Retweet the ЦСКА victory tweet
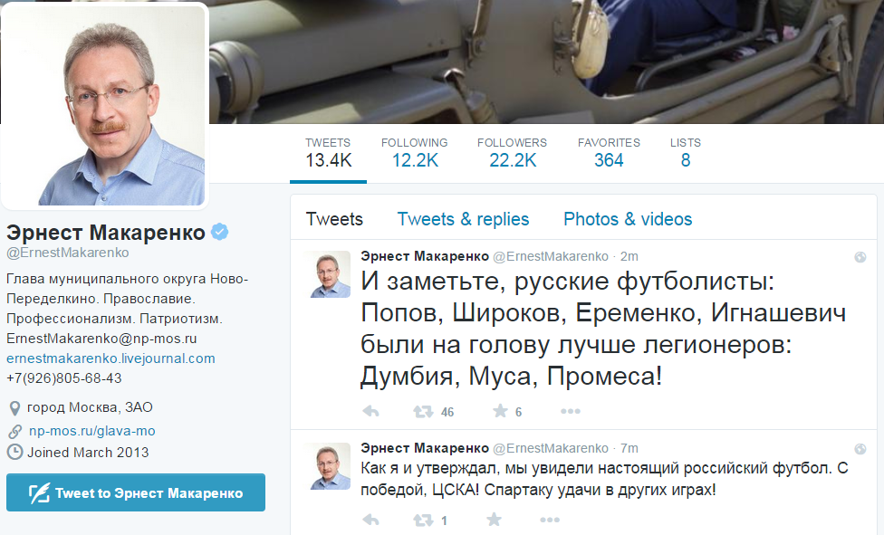884x535 pixels. pos(423,520)
